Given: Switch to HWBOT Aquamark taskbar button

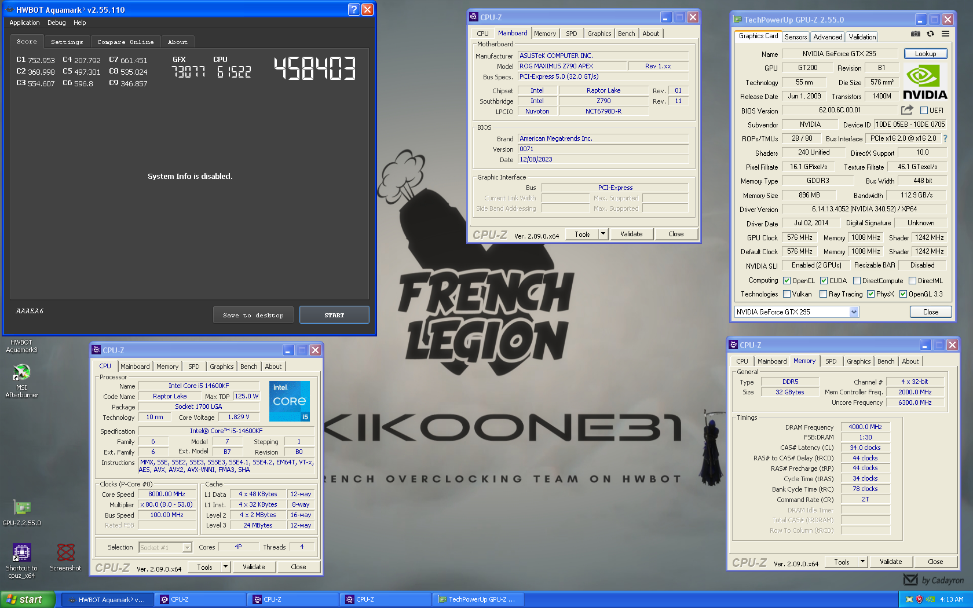Looking at the screenshot, I should point(108,599).
